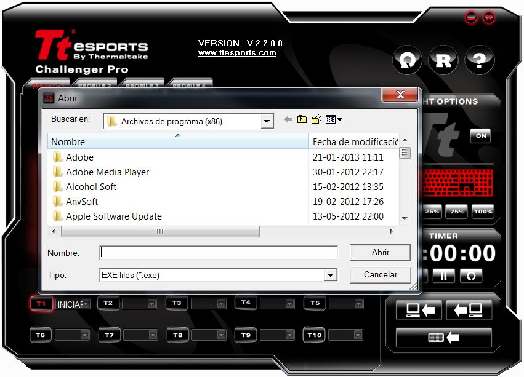Click the refresh circular arrow button
Image resolution: width=524 pixels, height=377 pixels.
click(x=408, y=60)
